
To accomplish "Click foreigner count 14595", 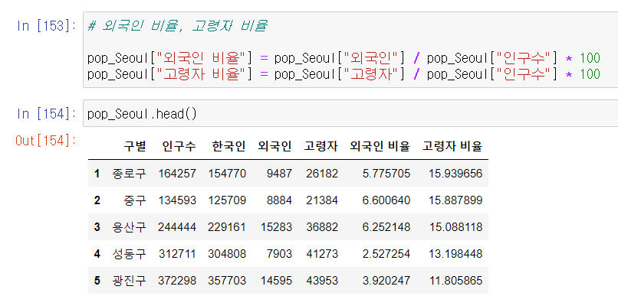I will point(276,280).
